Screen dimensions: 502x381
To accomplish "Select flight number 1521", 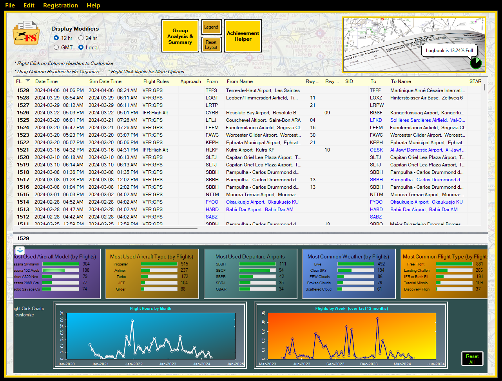I will [23, 150].
